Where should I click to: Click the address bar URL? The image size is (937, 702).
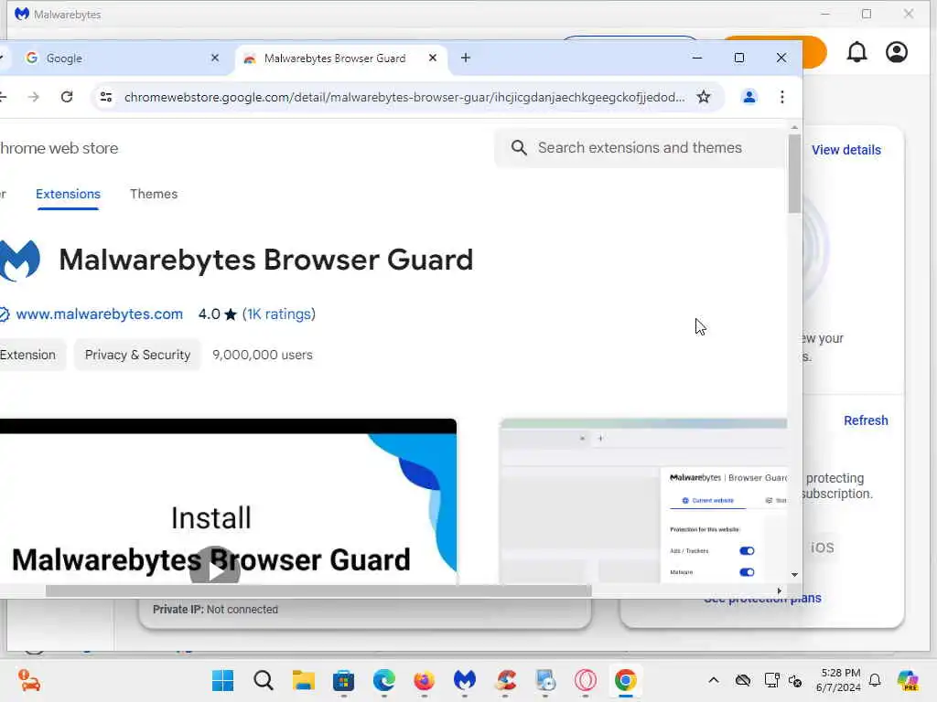pyautogui.click(x=404, y=97)
